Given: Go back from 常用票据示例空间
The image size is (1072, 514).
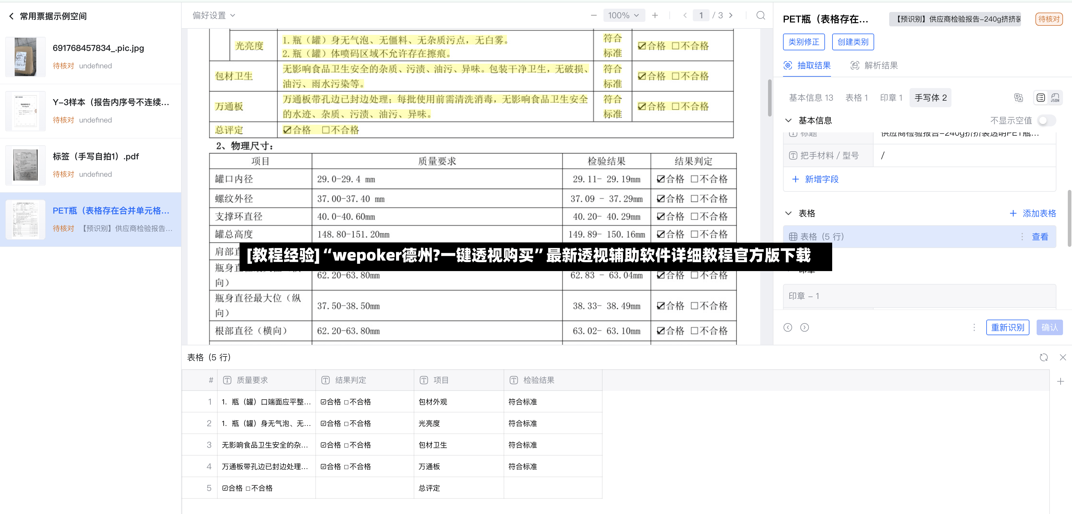Looking at the screenshot, I should [11, 16].
